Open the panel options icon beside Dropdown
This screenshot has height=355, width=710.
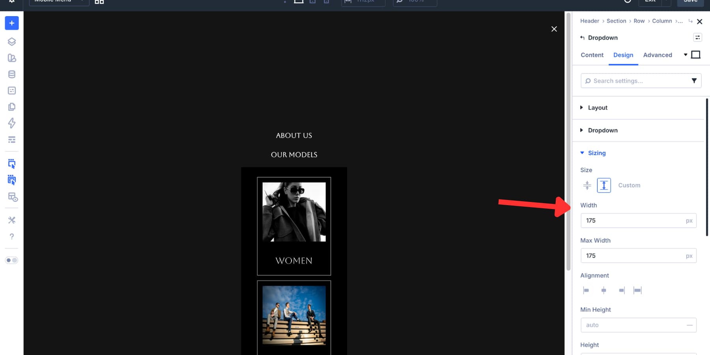(698, 37)
